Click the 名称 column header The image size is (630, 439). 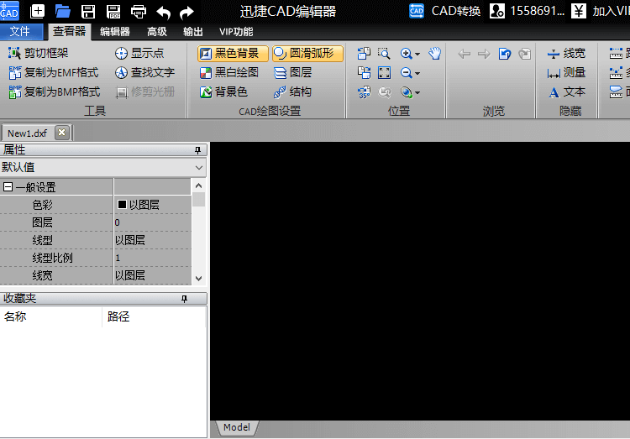pos(51,316)
